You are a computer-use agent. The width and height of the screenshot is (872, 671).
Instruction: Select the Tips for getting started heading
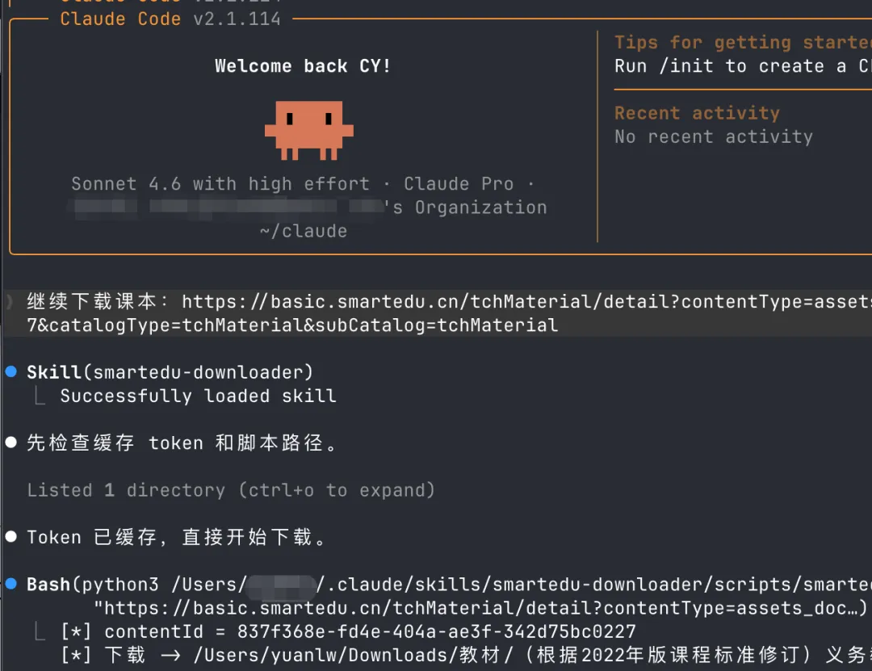[x=743, y=42]
